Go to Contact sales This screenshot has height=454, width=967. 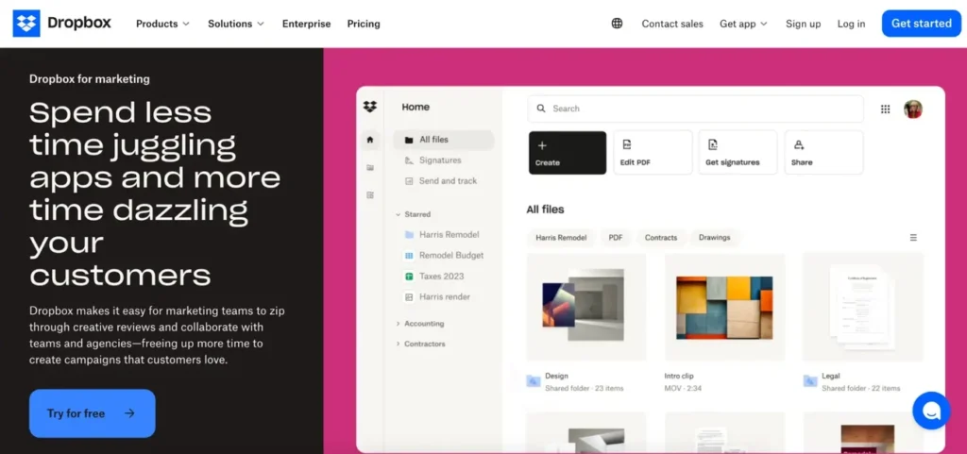672,24
